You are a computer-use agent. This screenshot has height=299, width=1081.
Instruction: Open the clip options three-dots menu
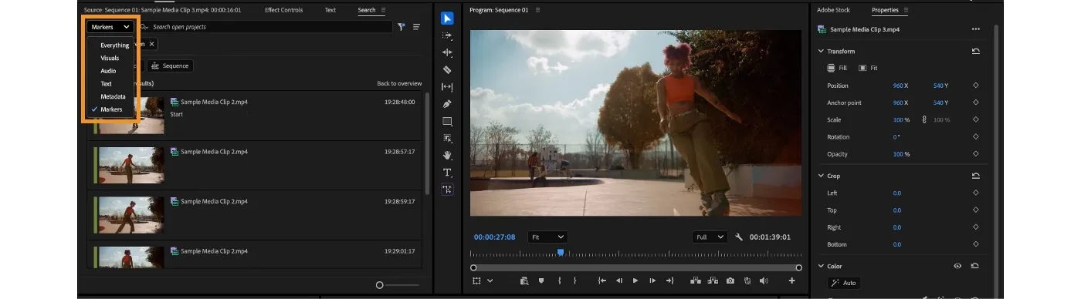coord(976,29)
